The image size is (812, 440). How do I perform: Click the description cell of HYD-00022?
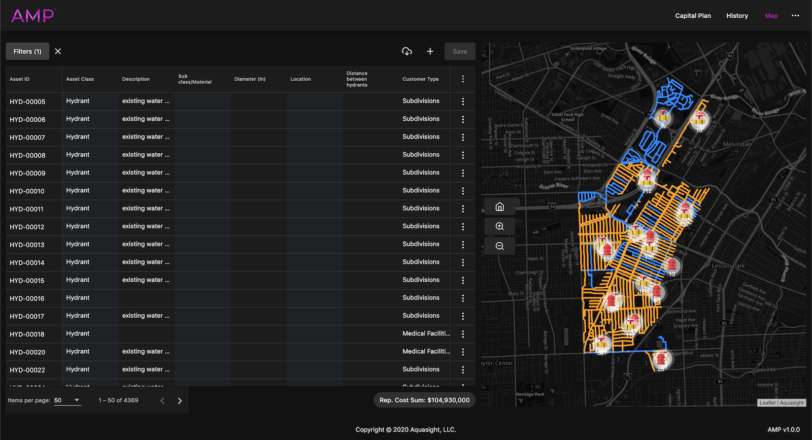(x=146, y=369)
